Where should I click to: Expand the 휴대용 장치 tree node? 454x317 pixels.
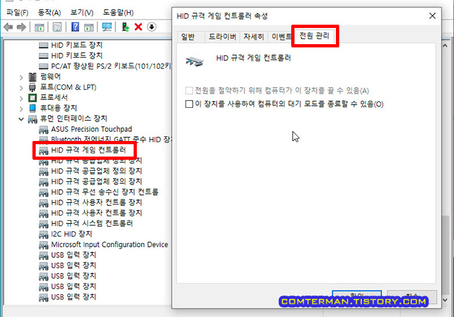21,108
